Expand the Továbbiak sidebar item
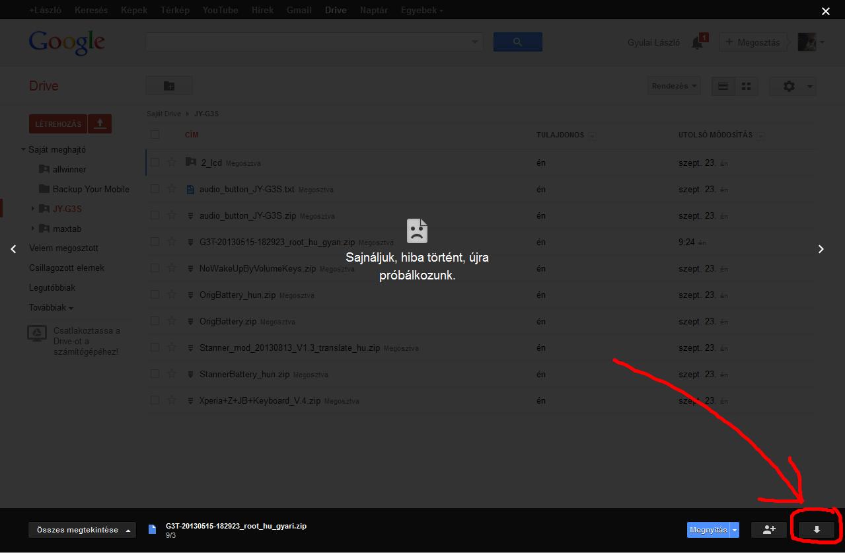 point(51,308)
